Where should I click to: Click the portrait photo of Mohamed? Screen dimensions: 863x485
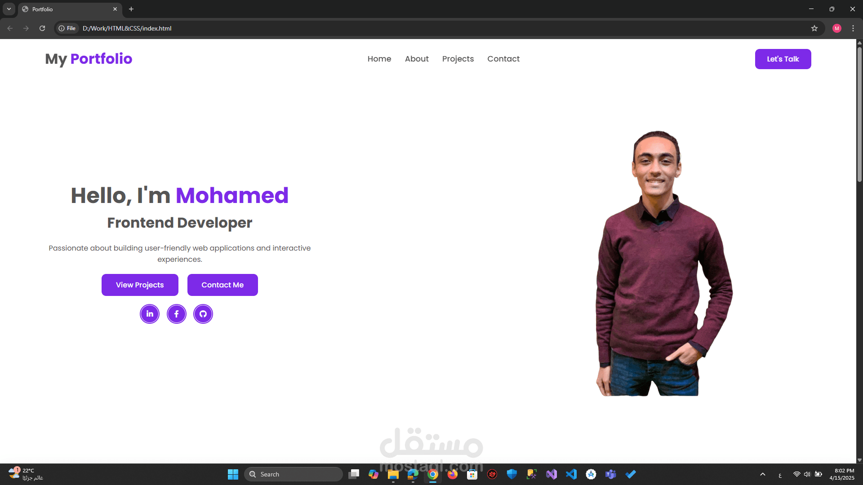click(x=664, y=263)
